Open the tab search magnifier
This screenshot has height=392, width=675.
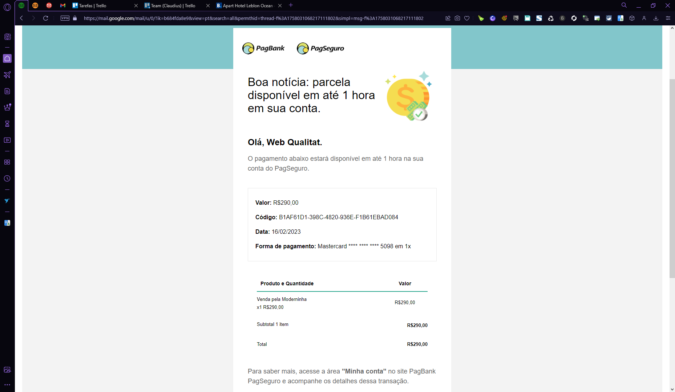tap(624, 5)
